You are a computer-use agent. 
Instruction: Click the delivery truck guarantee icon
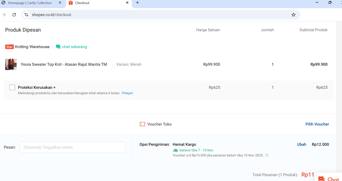[x=175, y=150]
